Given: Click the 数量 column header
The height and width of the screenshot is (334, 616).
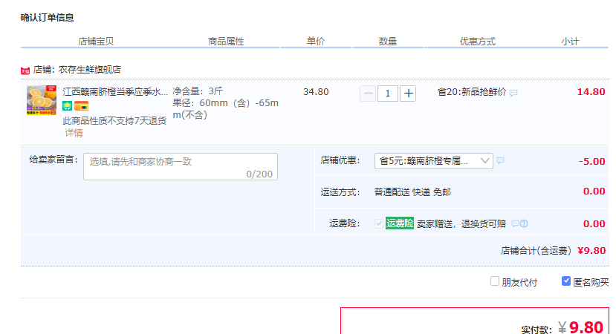Looking at the screenshot, I should click(388, 42).
